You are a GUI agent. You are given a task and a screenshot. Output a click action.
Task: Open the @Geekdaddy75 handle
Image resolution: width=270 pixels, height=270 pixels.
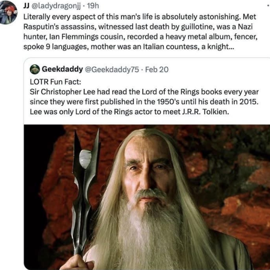click(112, 69)
